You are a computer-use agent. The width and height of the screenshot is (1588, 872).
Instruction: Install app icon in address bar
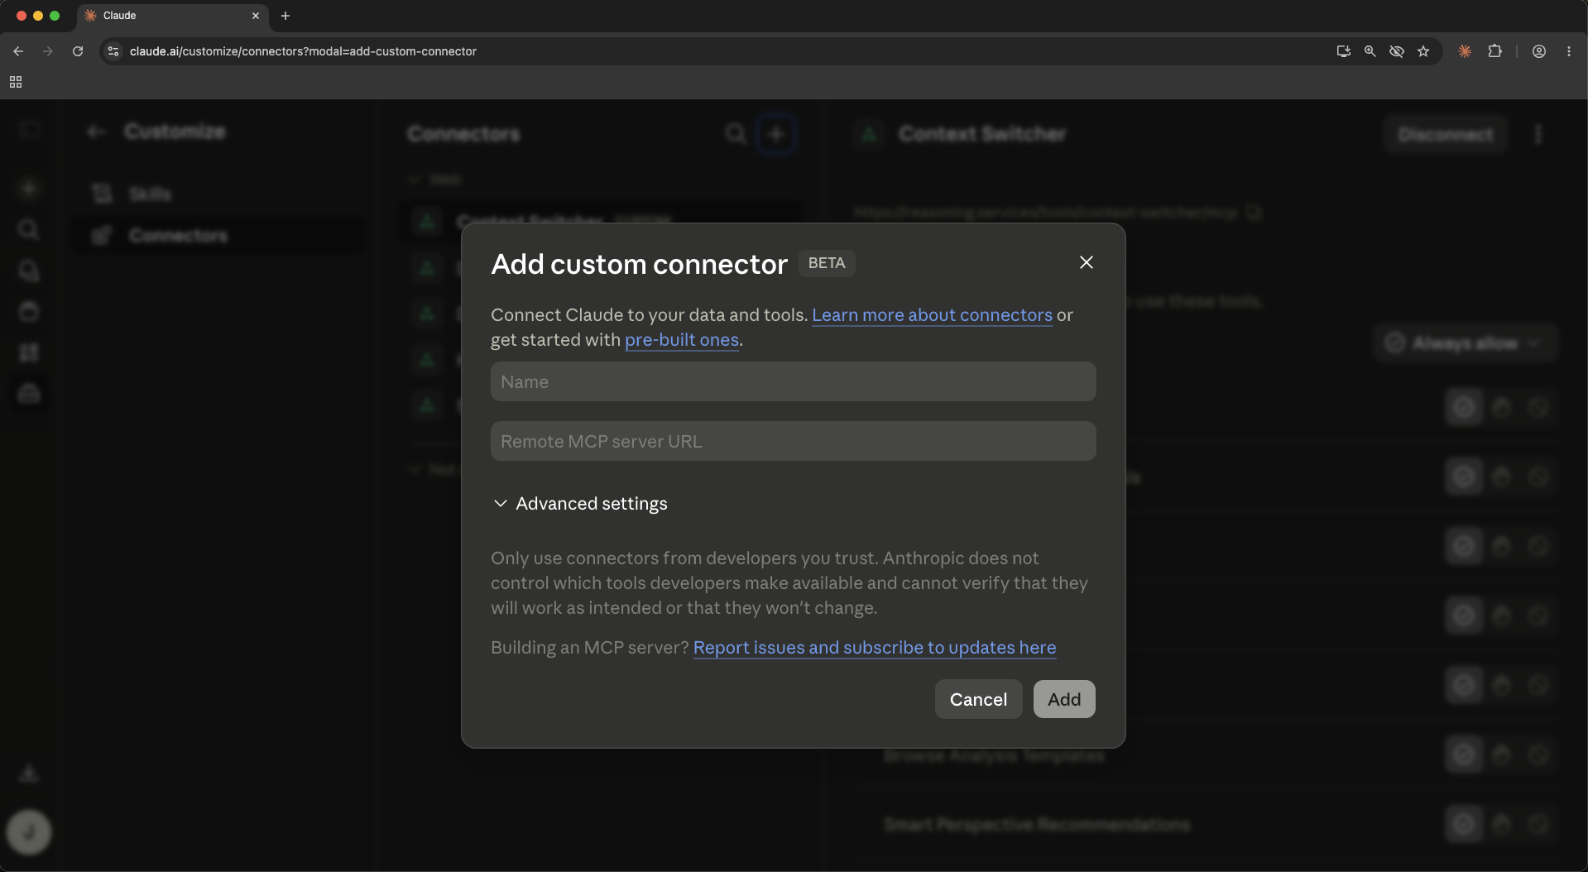(x=1343, y=51)
